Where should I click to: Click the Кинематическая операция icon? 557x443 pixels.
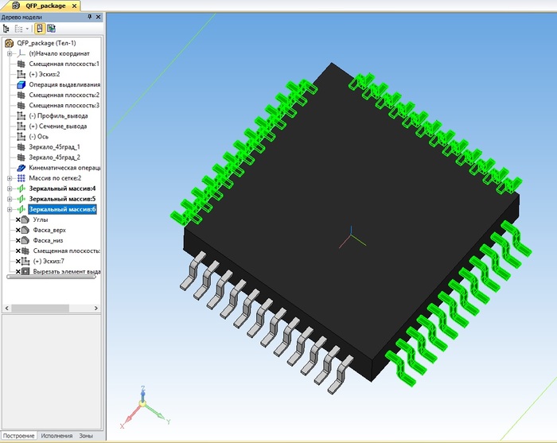click(21, 168)
